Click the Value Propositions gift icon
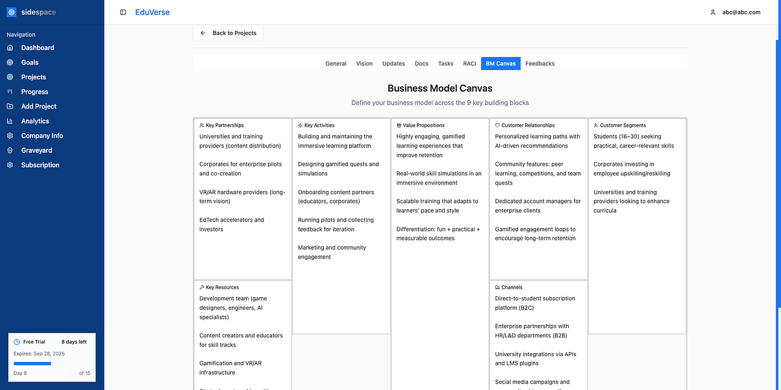 tap(399, 125)
